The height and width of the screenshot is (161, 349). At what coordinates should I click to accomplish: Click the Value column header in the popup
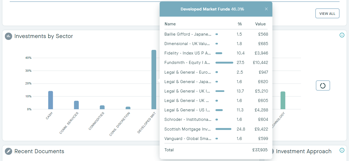click(260, 24)
